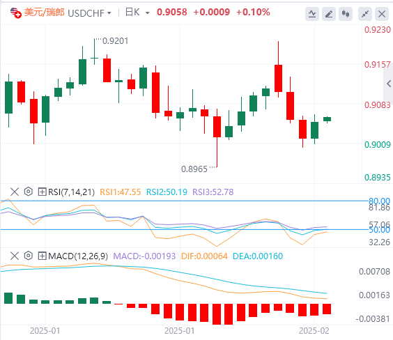This screenshot has height=340, width=393.
Task: Click the DIF:0.00064 value
Action: click(x=204, y=256)
